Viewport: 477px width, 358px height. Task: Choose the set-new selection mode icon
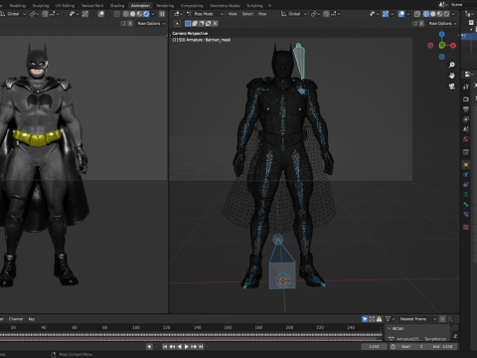188,24
